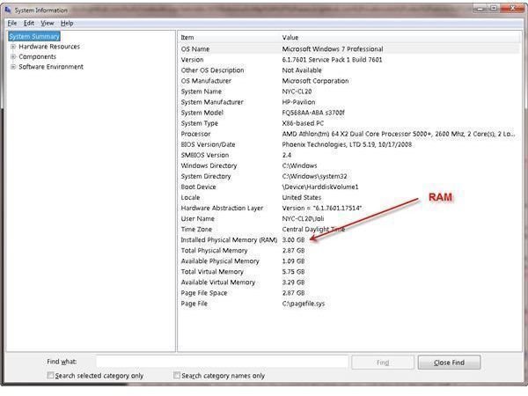Minimize the System Information window
The image size is (528, 396).
click(x=480, y=9)
